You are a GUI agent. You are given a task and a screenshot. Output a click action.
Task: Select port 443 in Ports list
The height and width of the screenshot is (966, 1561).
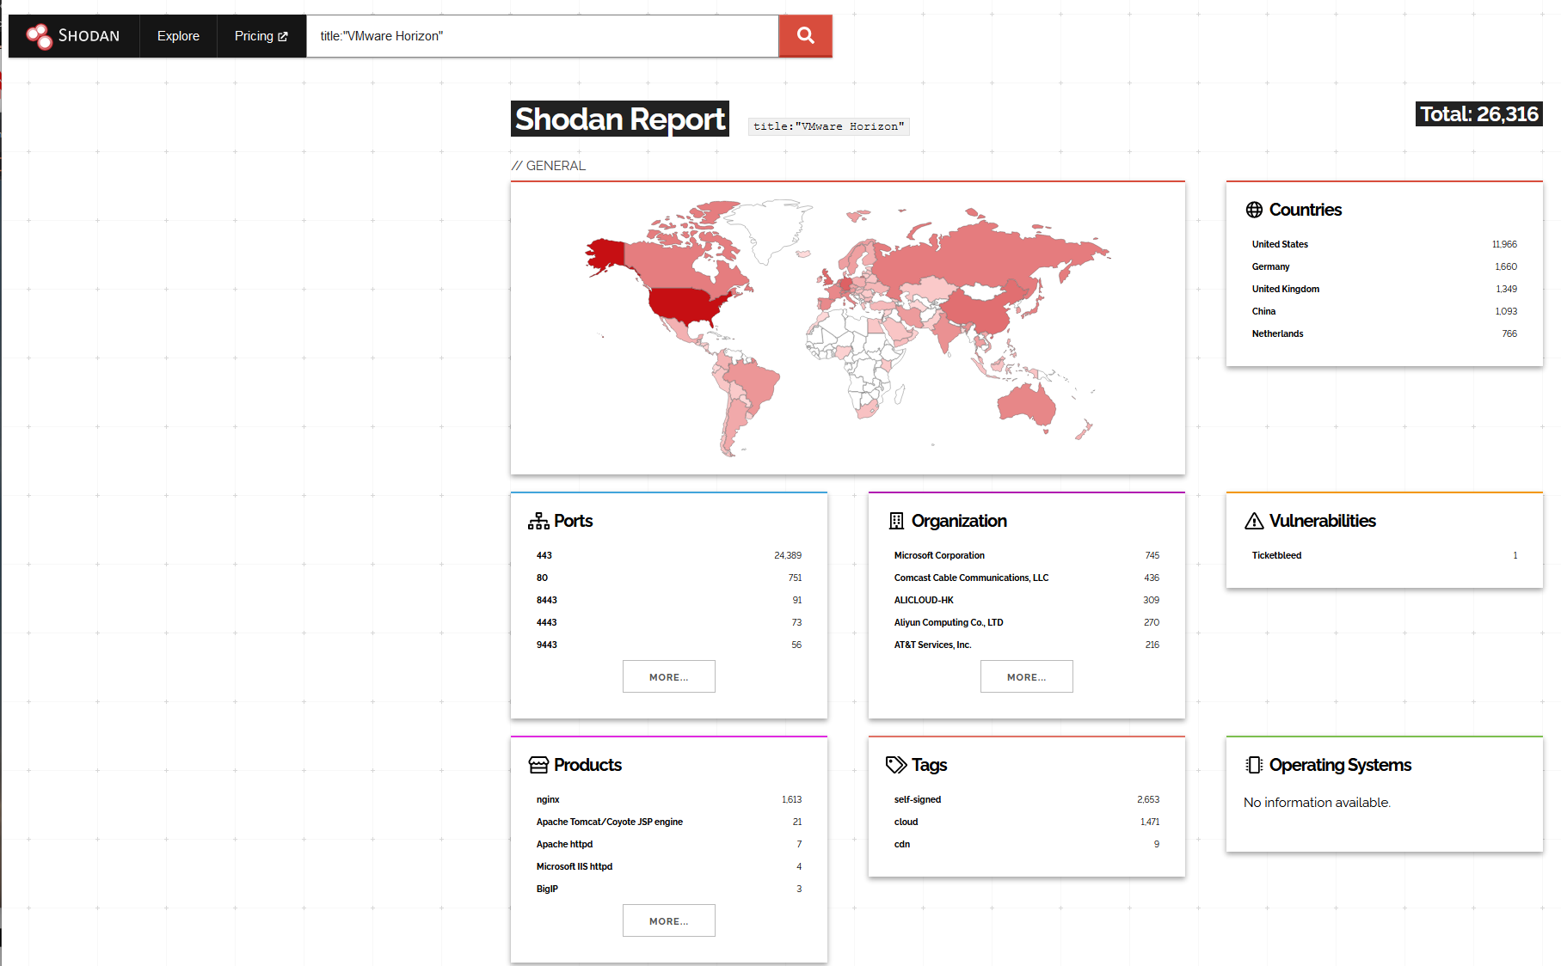point(669,555)
